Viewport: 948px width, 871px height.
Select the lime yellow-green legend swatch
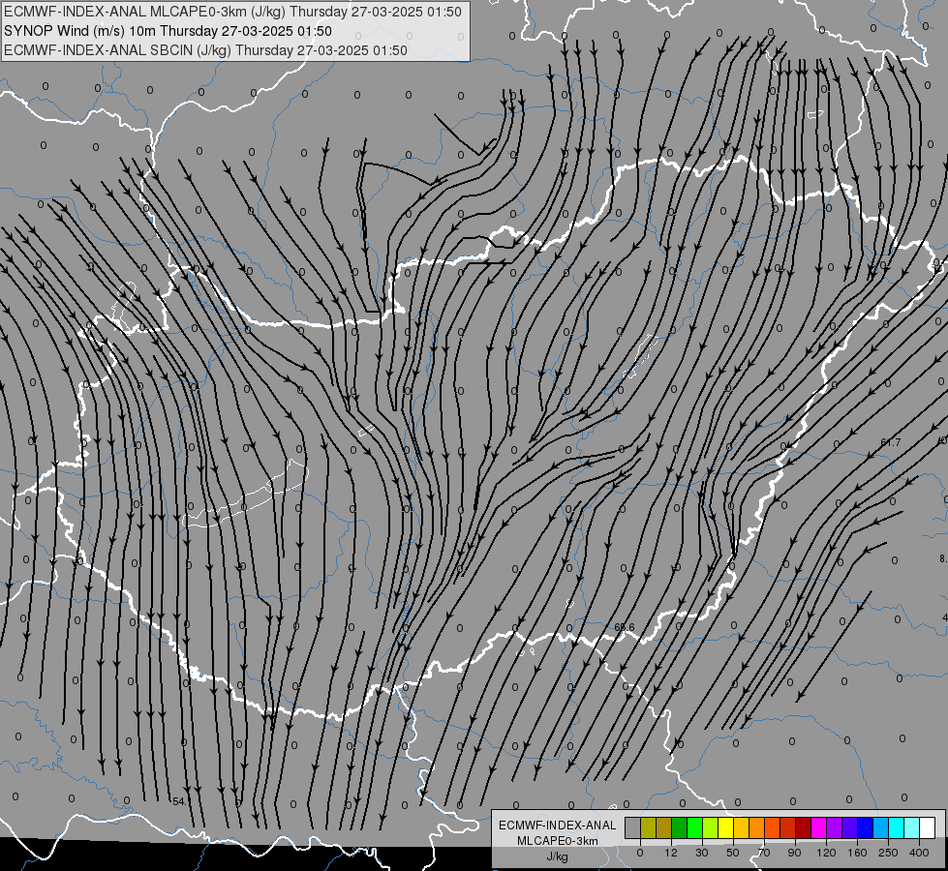pos(711,827)
